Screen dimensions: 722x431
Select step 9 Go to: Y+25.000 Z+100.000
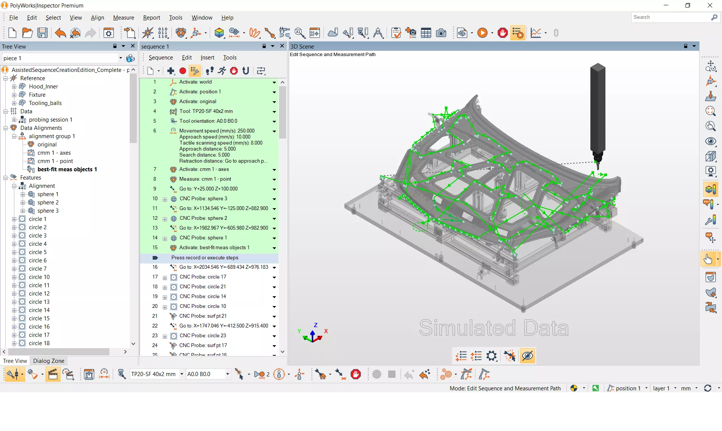click(x=209, y=189)
